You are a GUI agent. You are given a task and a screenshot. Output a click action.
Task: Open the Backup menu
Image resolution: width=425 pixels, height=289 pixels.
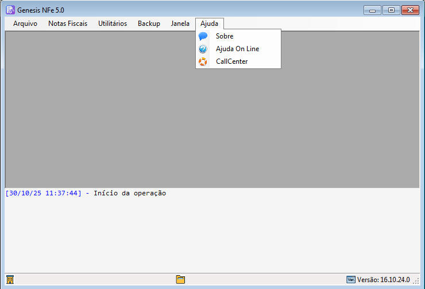[x=149, y=24]
